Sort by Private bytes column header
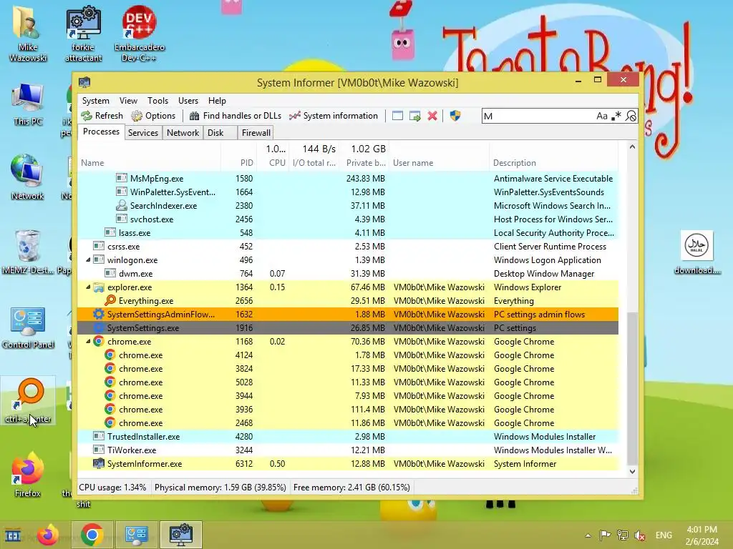The width and height of the screenshot is (733, 549). pos(365,162)
